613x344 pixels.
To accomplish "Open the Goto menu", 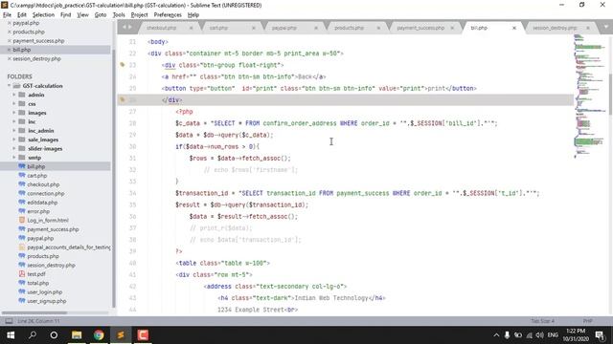I will (101, 15).
